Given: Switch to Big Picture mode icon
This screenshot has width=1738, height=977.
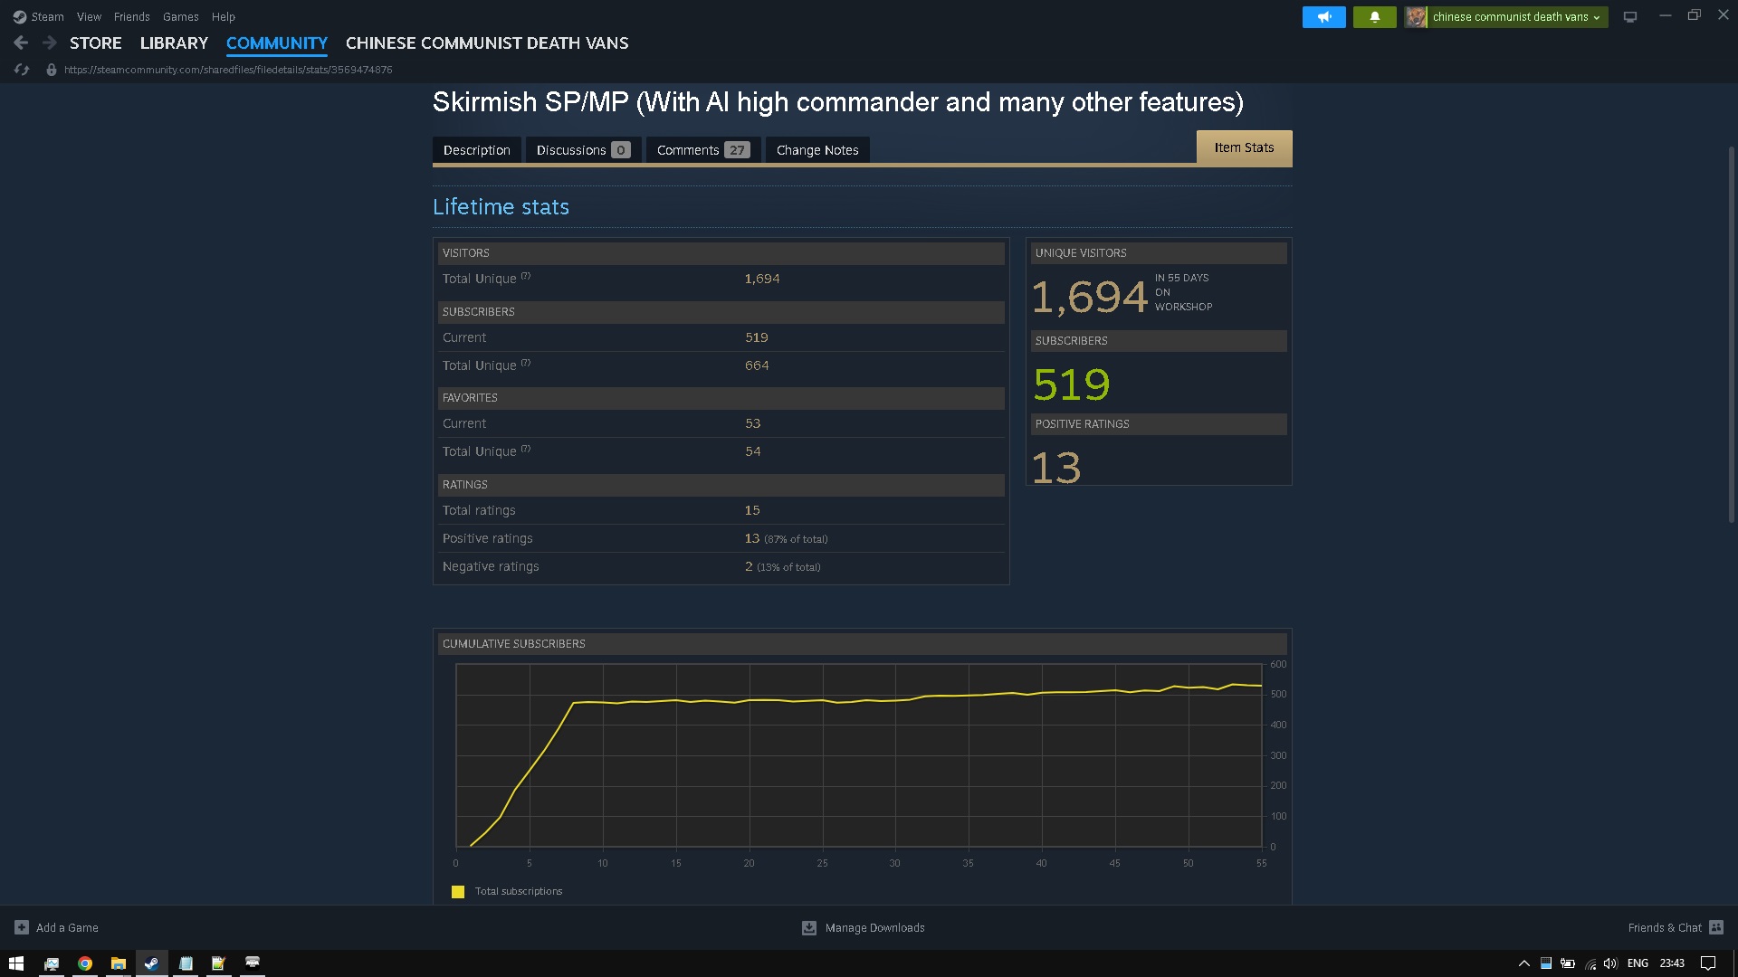Looking at the screenshot, I should (x=1630, y=17).
